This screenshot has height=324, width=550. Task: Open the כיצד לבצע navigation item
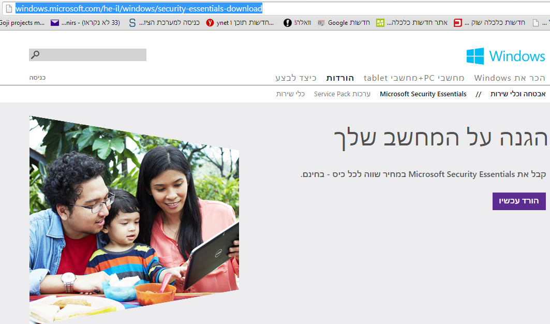(295, 78)
